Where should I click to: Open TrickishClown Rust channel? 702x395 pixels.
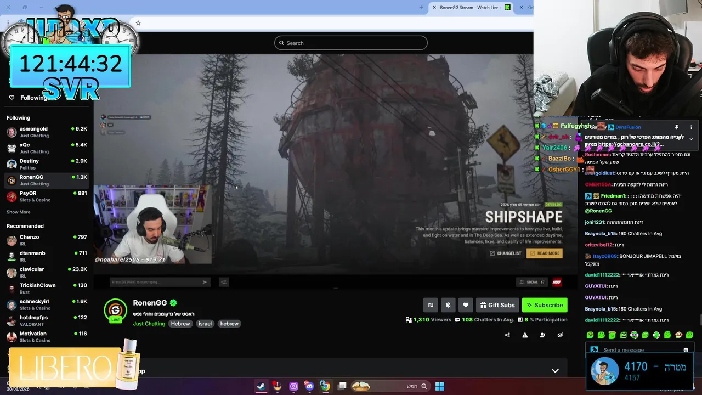point(47,289)
